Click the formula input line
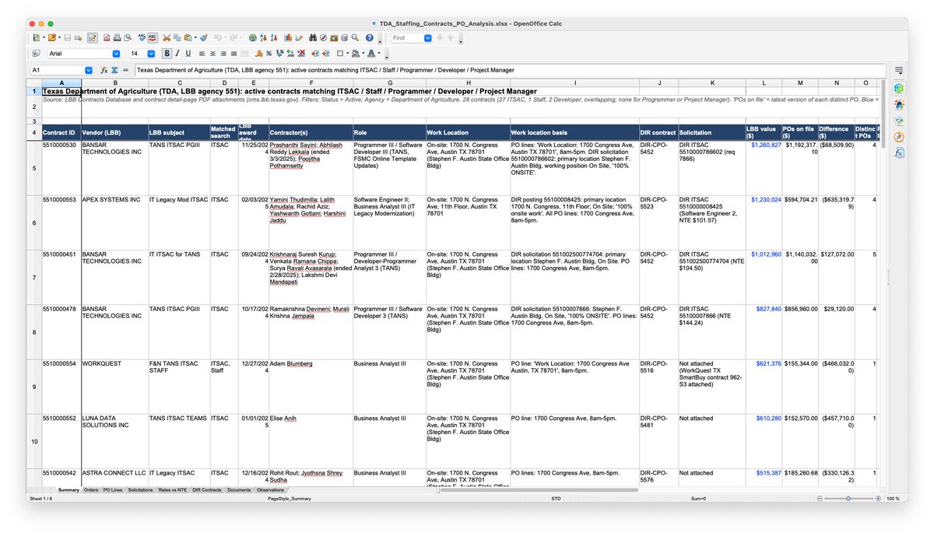 coord(510,70)
